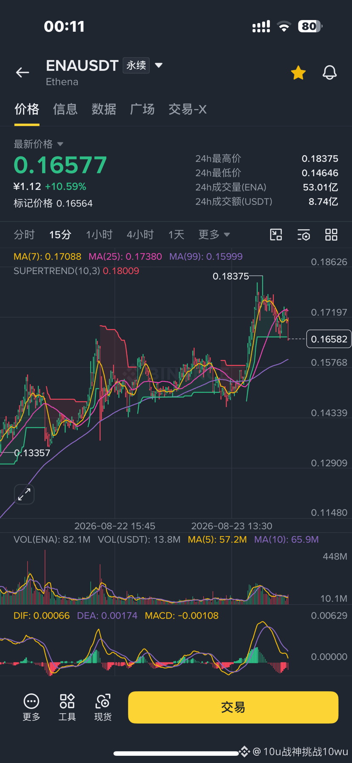Image resolution: width=352 pixels, height=763 pixels.
Task: Tap the DEA value label
Action: tap(107, 616)
